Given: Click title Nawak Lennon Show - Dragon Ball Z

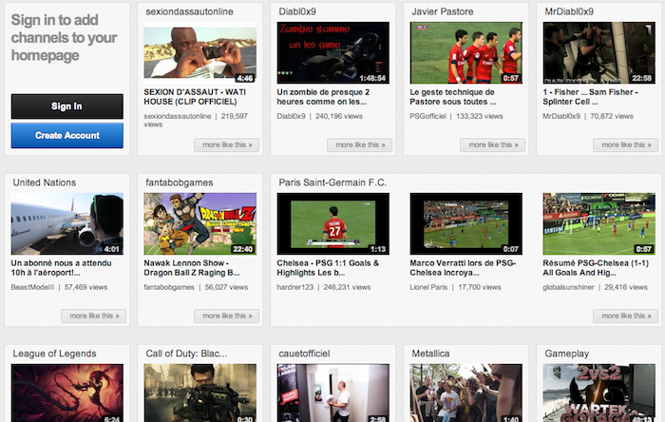Looking at the screenshot, I should [x=191, y=268].
